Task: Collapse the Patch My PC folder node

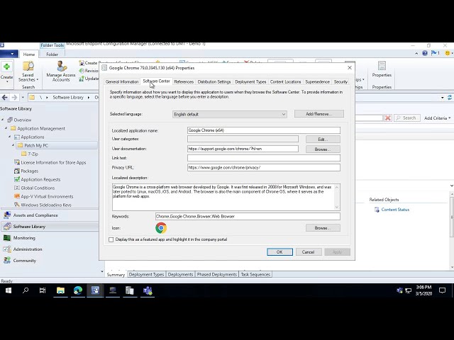Action: pos(13,145)
